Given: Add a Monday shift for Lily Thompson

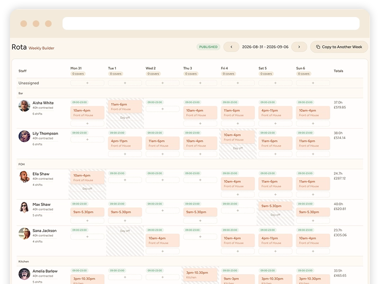Looking at the screenshot, I should tap(87, 140).
